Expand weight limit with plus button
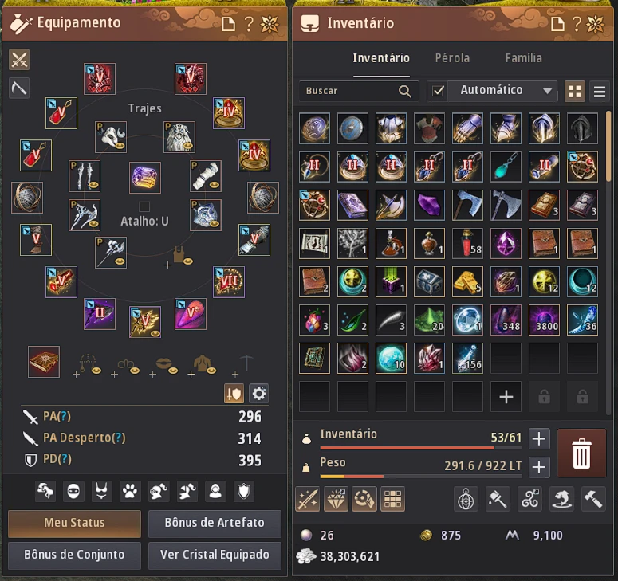Viewport: 618px width, 581px height. pyautogui.click(x=539, y=467)
